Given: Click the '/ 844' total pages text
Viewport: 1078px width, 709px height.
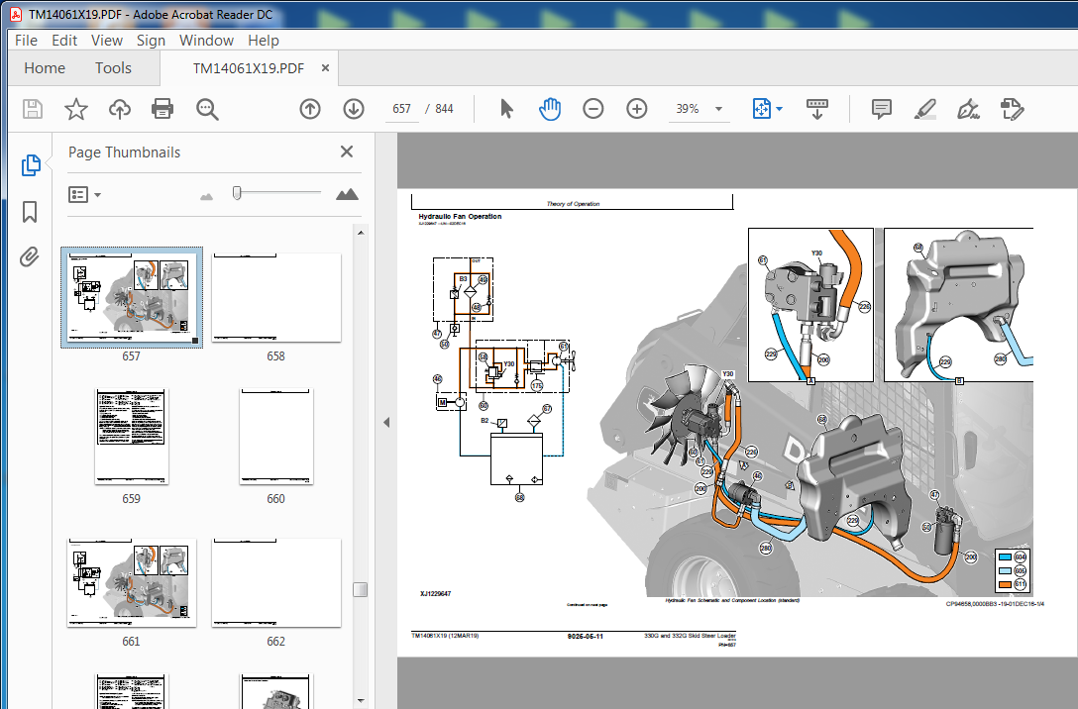Looking at the screenshot, I should 439,109.
